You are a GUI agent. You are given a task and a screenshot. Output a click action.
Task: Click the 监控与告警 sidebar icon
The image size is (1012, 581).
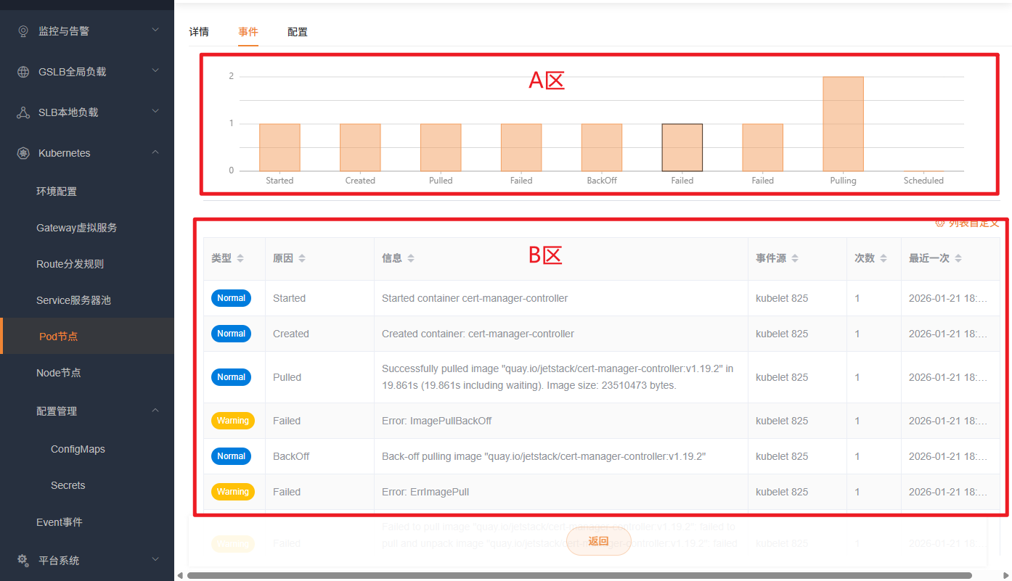click(x=23, y=31)
